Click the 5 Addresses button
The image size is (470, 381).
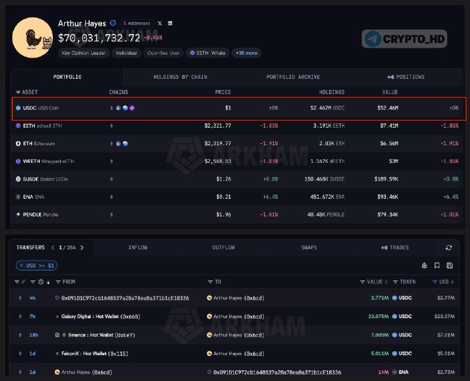[137, 24]
